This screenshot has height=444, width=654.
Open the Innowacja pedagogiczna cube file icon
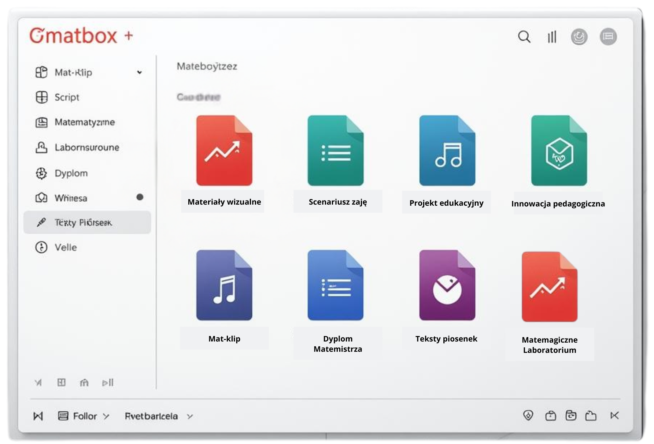pos(559,150)
